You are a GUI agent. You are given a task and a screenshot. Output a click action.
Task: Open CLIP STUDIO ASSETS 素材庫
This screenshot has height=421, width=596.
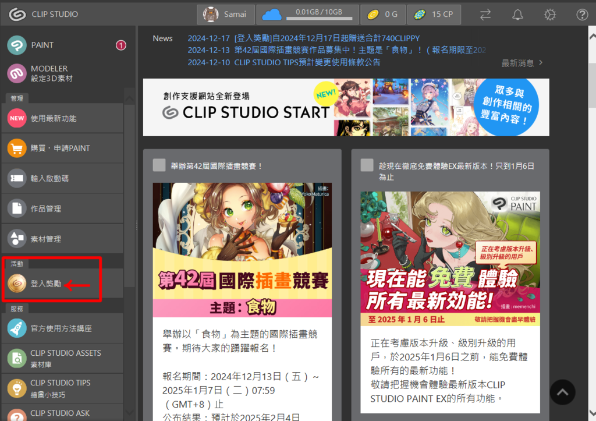(62, 358)
